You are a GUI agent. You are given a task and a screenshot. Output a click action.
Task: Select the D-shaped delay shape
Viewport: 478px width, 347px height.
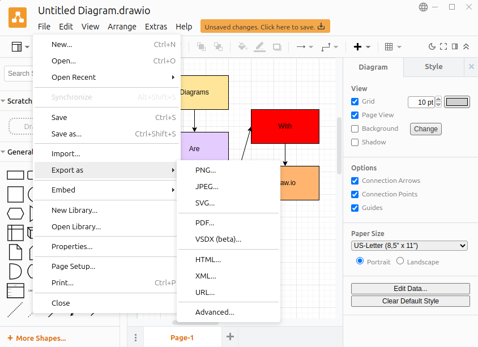pyautogui.click(x=15, y=271)
